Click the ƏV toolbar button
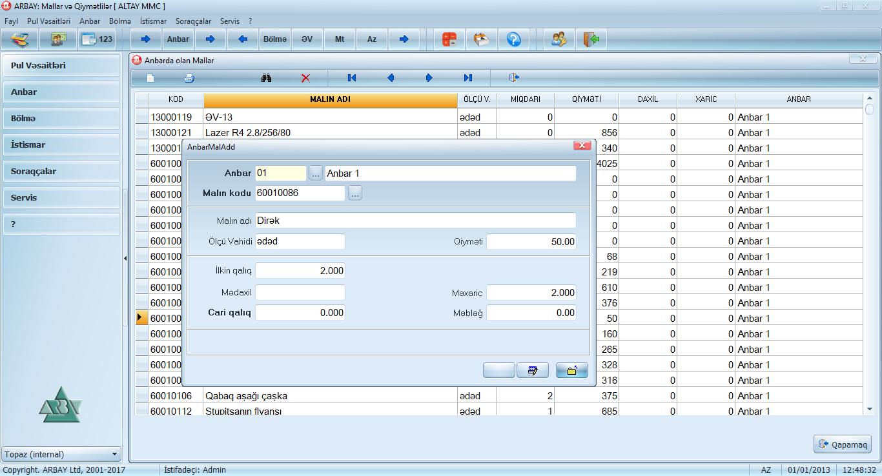 pos(307,39)
